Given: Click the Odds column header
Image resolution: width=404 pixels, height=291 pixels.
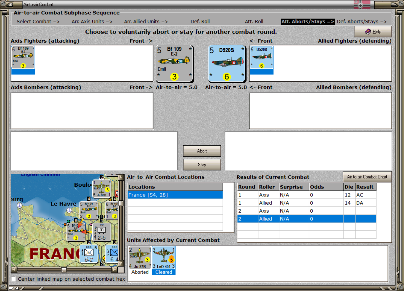Looking at the screenshot, I should point(326,187).
